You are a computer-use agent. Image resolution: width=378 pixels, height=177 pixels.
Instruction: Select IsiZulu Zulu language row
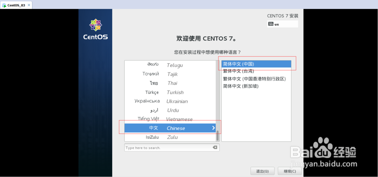point(170,137)
